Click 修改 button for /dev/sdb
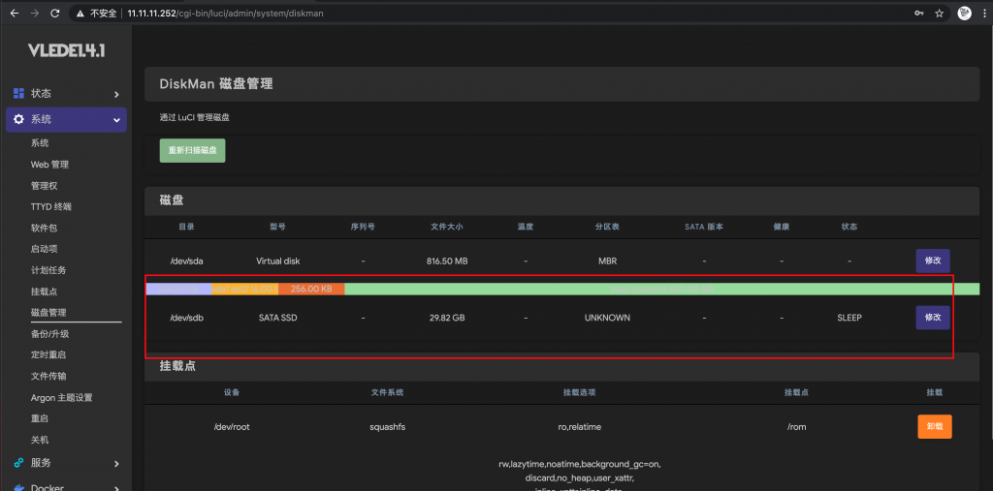The width and height of the screenshot is (993, 491). tap(932, 318)
